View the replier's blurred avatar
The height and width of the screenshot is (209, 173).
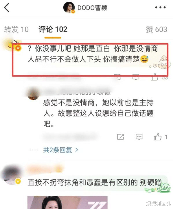pyautogui.click(x=33, y=93)
